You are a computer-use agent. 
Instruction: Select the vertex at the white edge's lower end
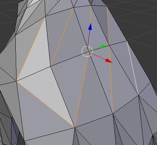pyautogui.click(x=139, y=95)
